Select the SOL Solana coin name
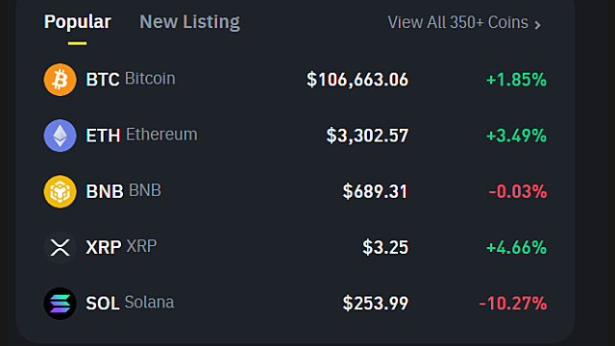This screenshot has height=346, width=615. pos(130,303)
